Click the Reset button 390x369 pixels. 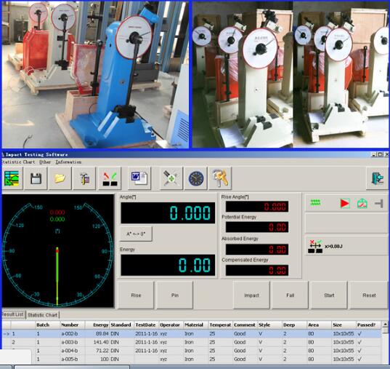[369, 295]
